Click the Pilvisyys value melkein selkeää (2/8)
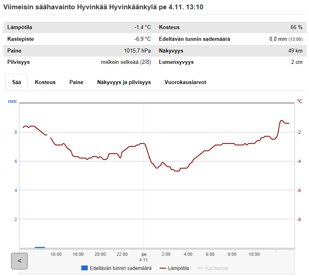The width and height of the screenshot is (309, 276). [x=125, y=62]
